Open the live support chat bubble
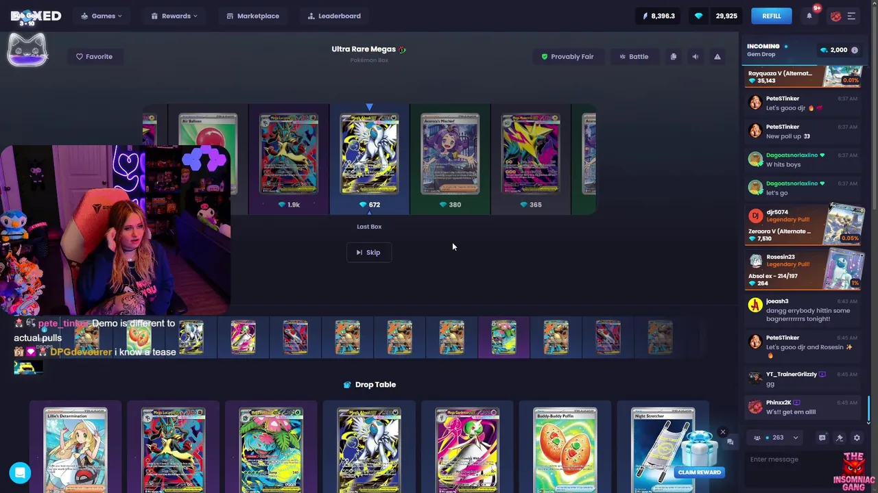This screenshot has height=493, width=878. [x=20, y=472]
